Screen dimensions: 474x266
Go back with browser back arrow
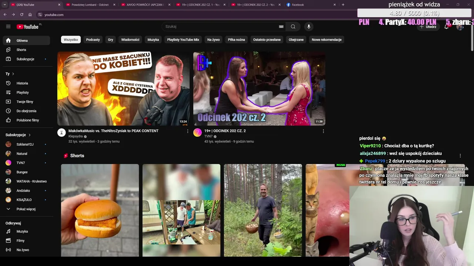coord(5,15)
